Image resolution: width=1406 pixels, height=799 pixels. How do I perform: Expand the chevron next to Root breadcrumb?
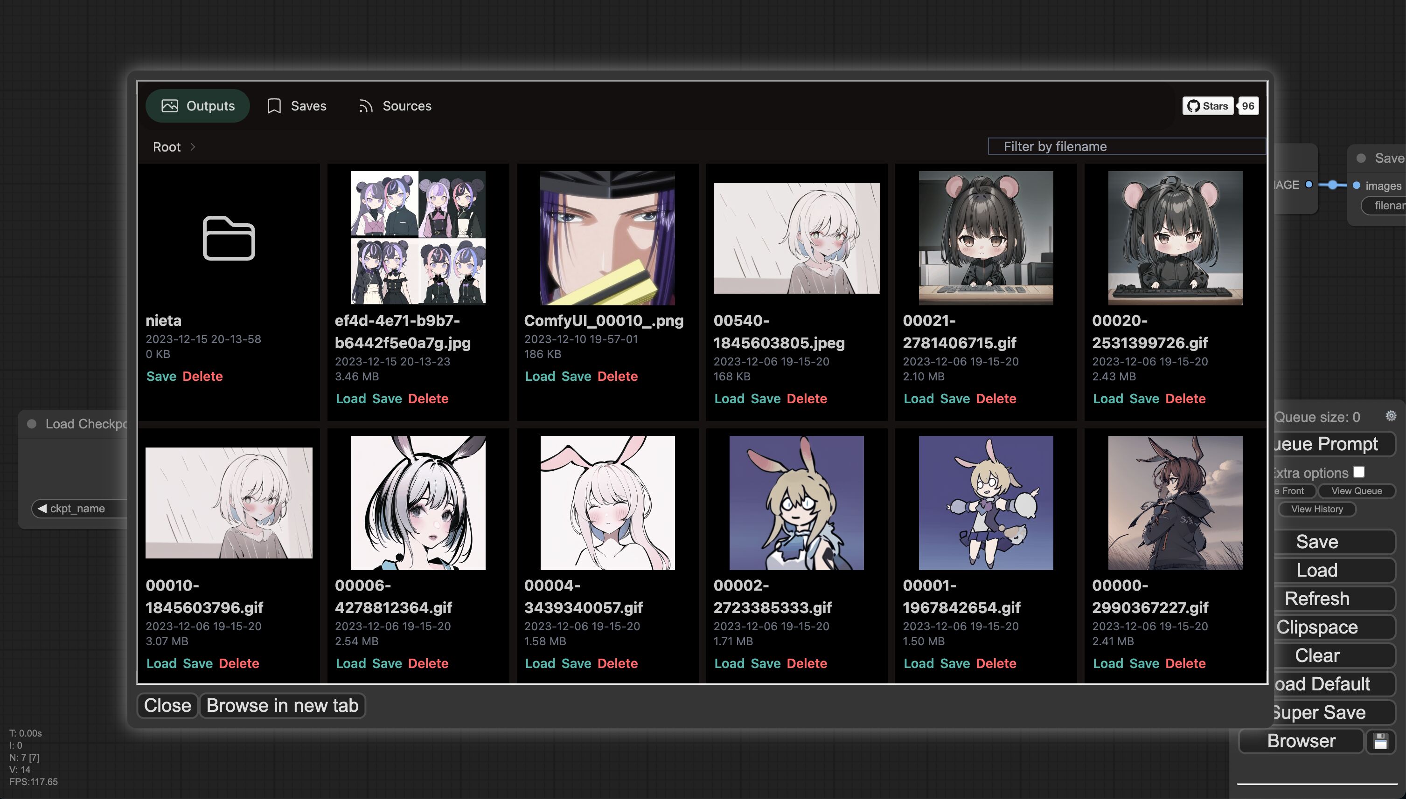[193, 146]
